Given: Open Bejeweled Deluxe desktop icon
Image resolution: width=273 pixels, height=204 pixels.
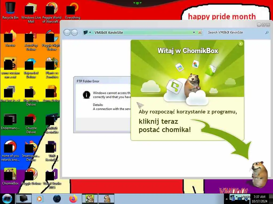Looking at the screenshot, I should (x=31, y=68).
